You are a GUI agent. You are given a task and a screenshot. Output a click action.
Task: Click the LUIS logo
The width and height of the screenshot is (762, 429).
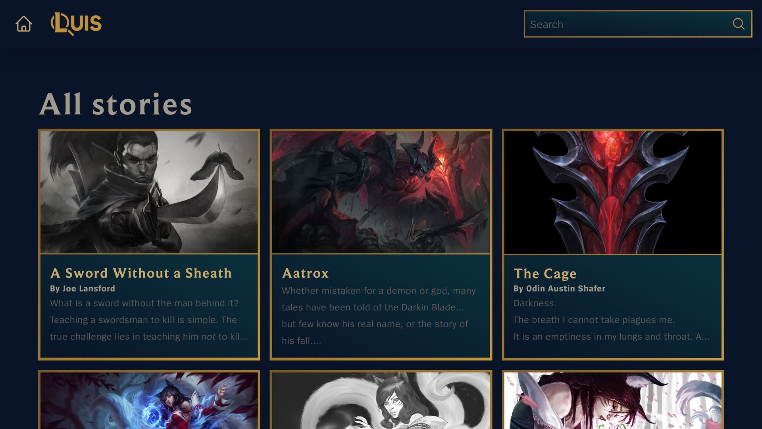point(76,24)
